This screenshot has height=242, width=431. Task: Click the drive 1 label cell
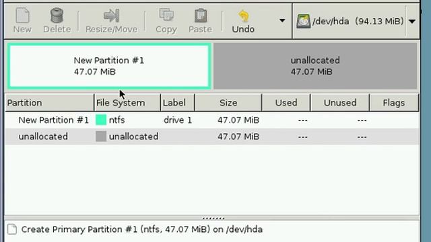(178, 120)
